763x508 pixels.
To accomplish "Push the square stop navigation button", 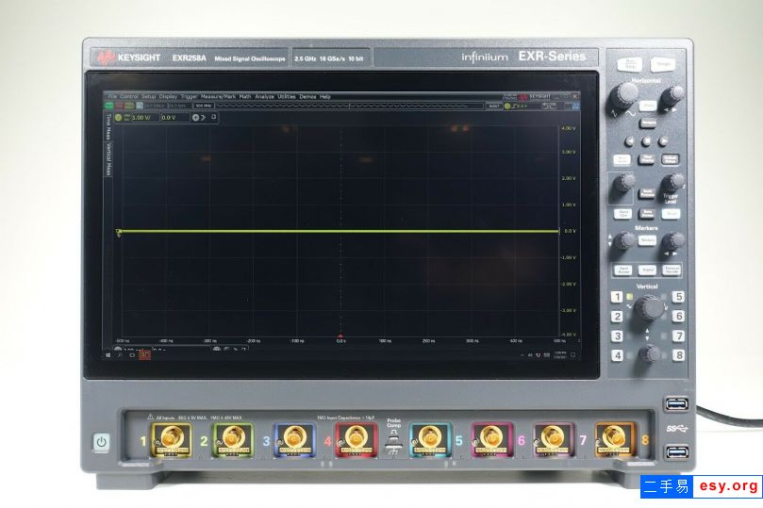I will (x=646, y=141).
